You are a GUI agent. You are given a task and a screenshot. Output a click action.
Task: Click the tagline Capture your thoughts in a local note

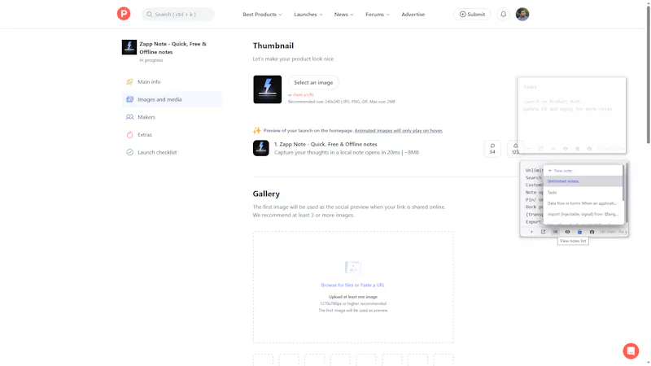(x=347, y=153)
